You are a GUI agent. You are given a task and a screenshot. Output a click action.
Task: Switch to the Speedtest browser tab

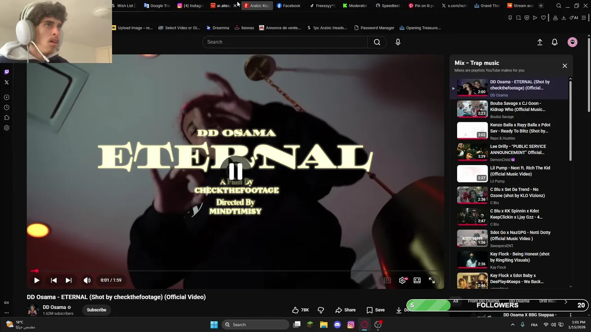coord(388,6)
